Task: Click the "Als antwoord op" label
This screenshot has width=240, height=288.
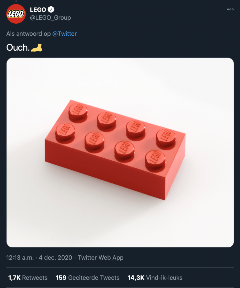Action: click(x=28, y=34)
